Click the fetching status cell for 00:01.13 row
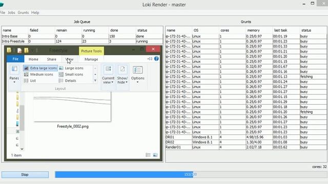 tap(313, 77)
